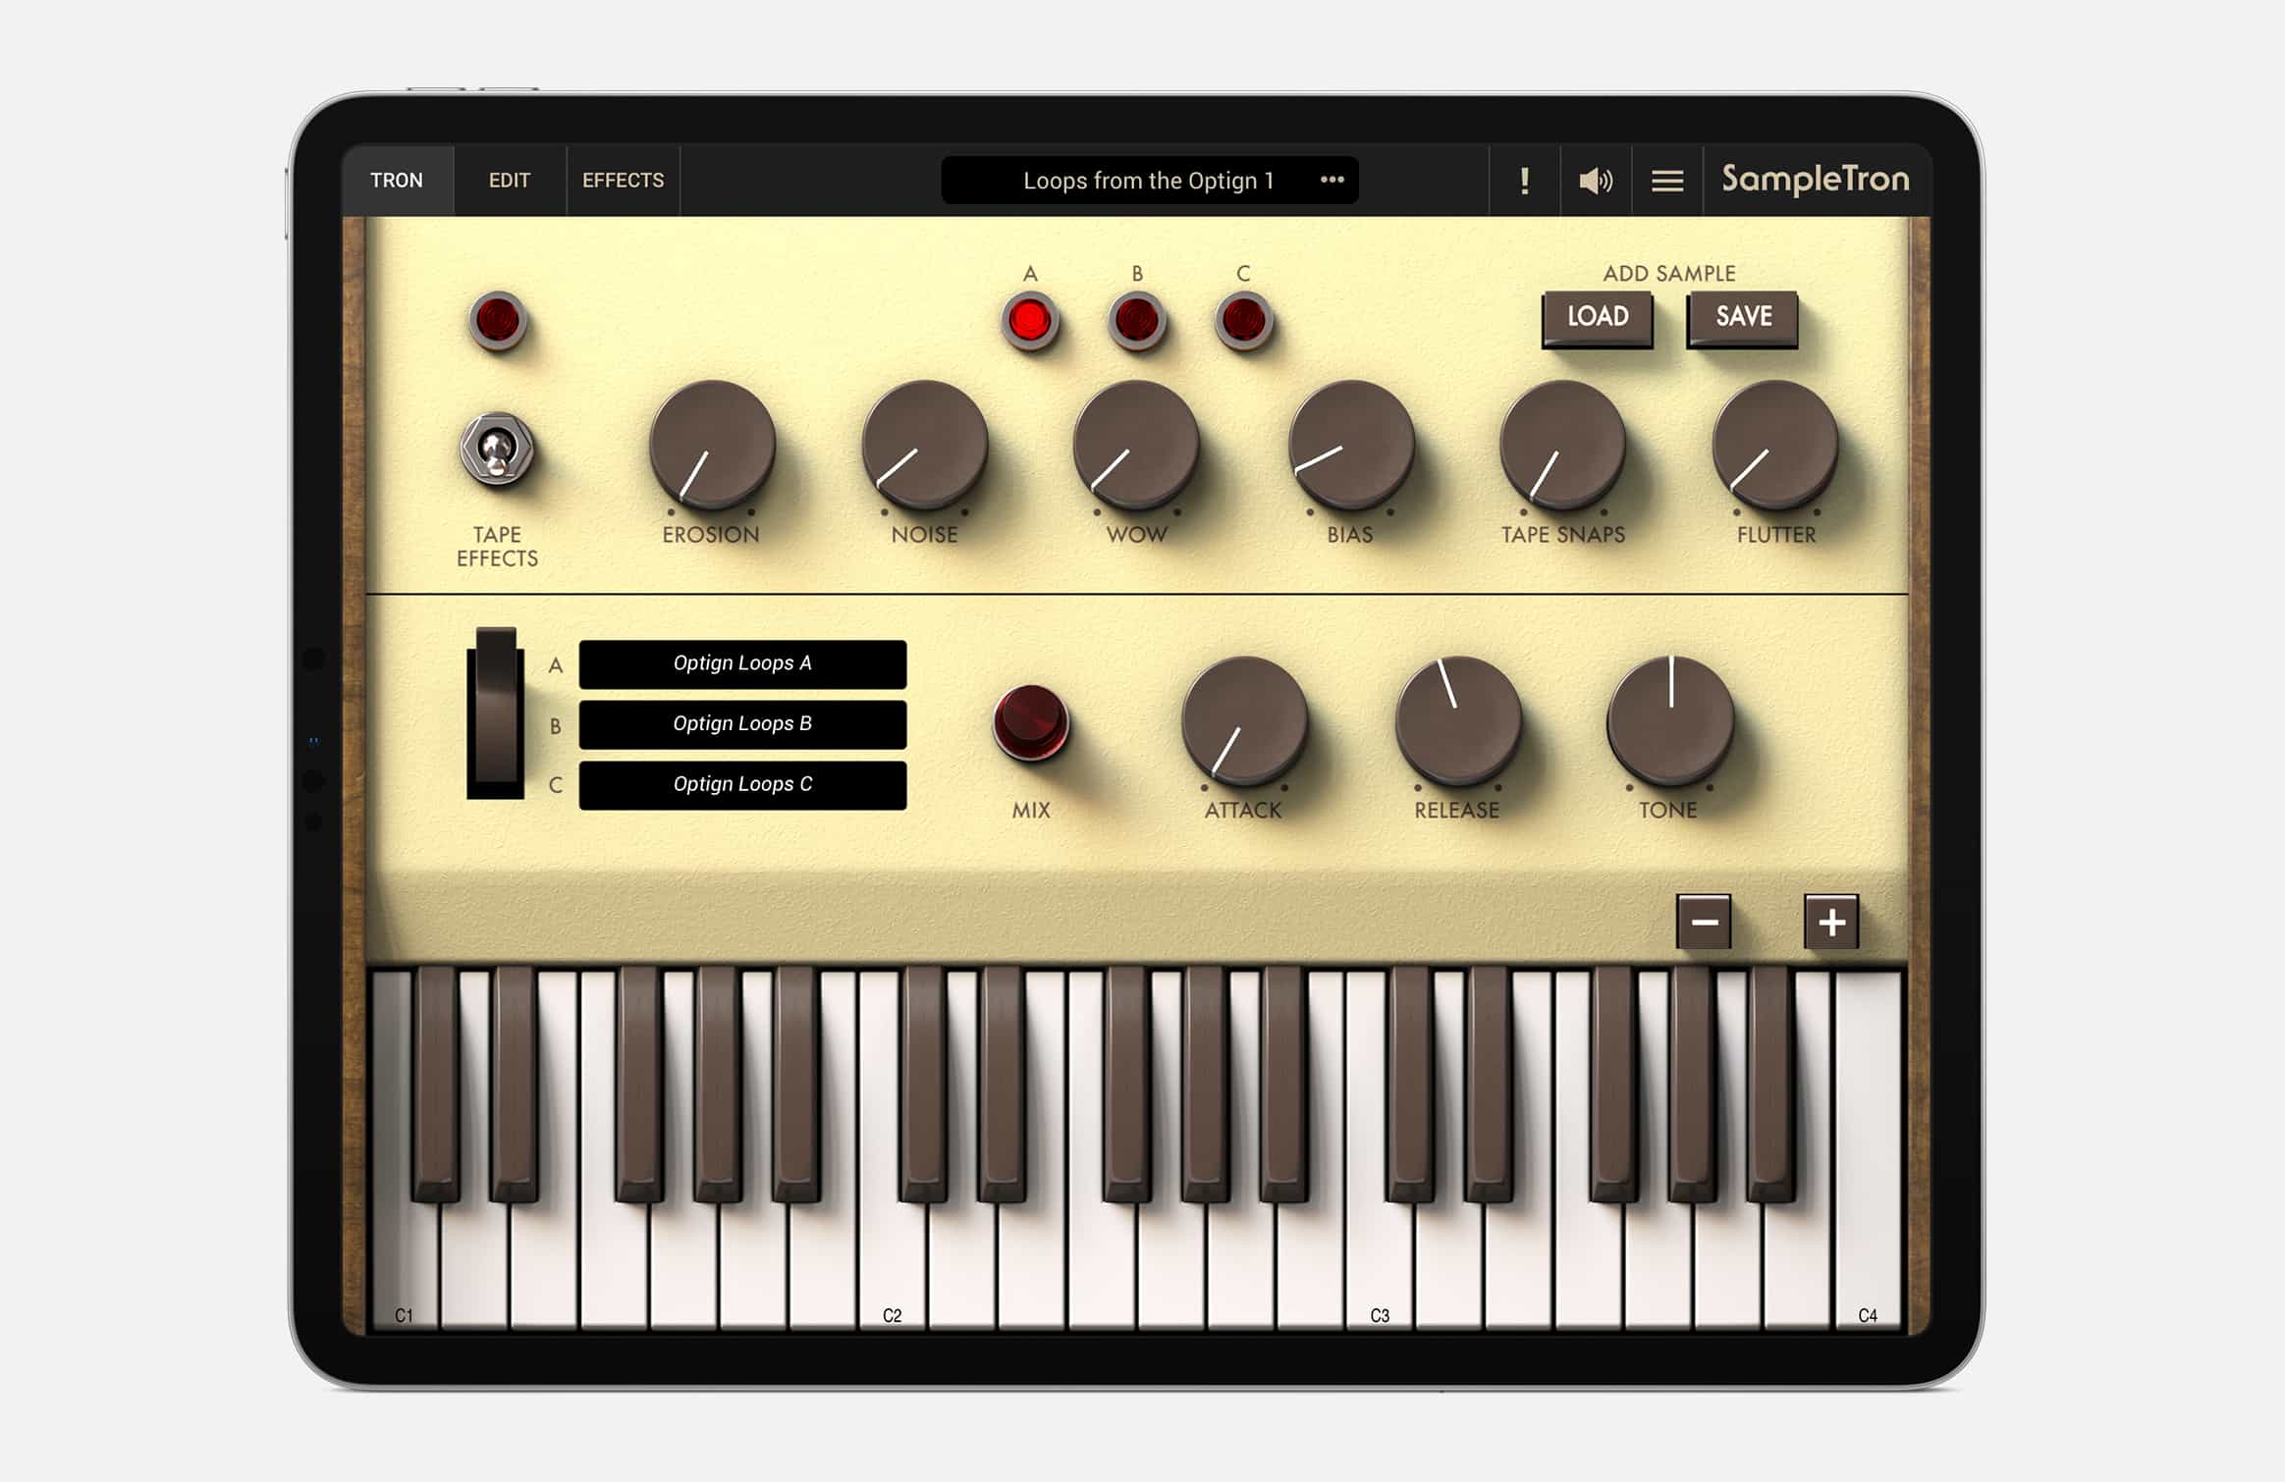Open the Optign Loops C sound slot
The image size is (2285, 1482).
click(x=742, y=785)
